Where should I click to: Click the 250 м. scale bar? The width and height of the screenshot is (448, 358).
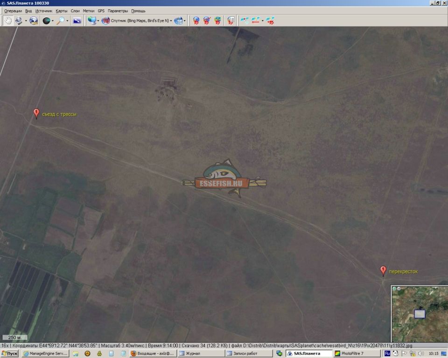pyautogui.click(x=15, y=337)
